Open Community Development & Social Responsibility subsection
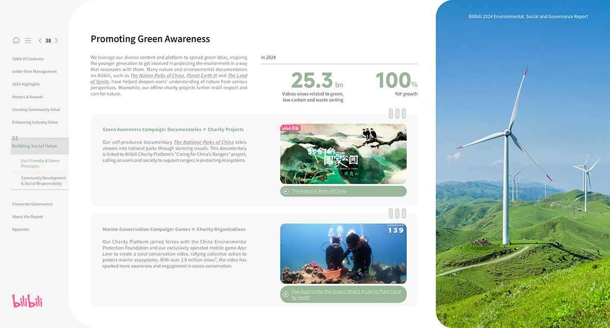This screenshot has width=610, height=328. pos(44,181)
